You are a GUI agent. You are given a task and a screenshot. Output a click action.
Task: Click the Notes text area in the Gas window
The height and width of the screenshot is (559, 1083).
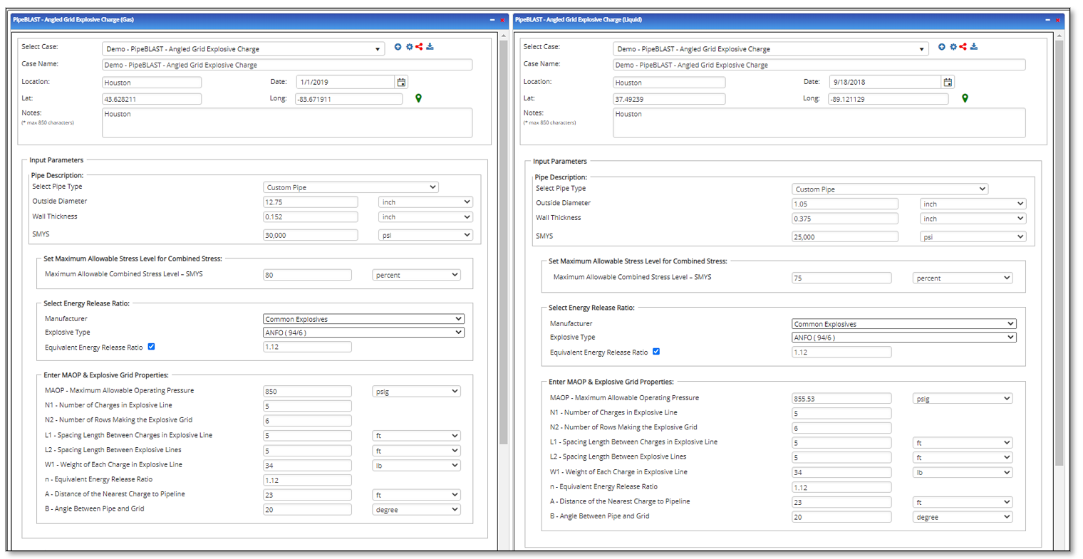click(287, 122)
